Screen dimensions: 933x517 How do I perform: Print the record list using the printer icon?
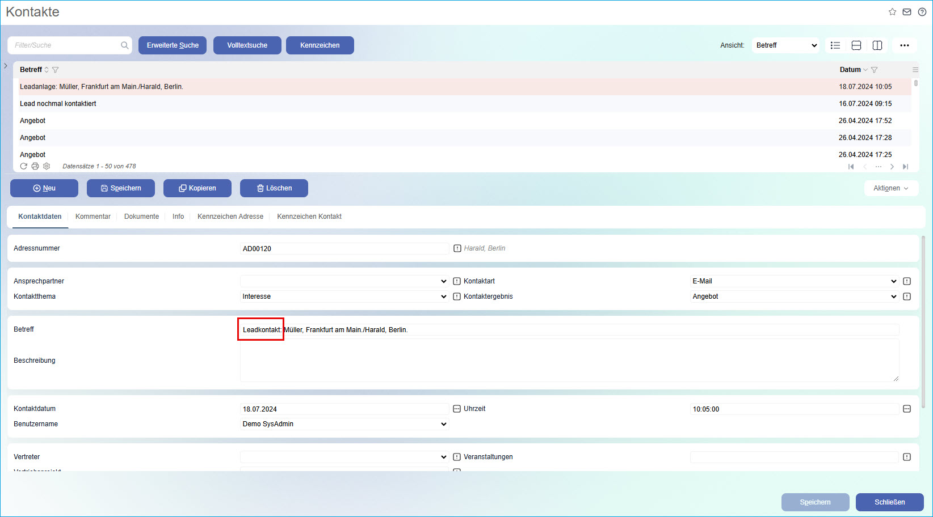[35, 166]
